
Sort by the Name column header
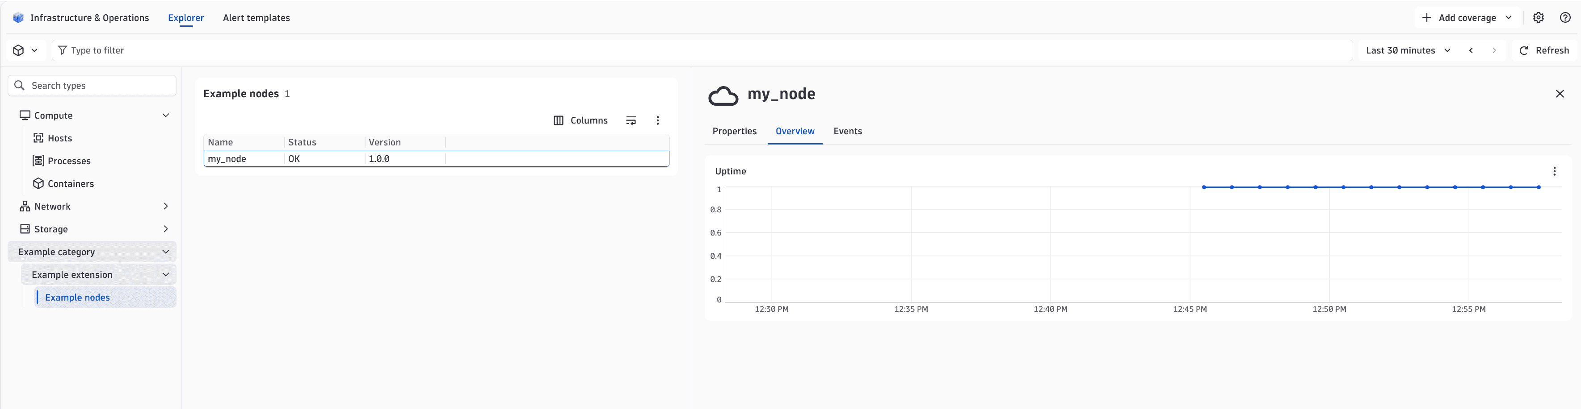244,142
